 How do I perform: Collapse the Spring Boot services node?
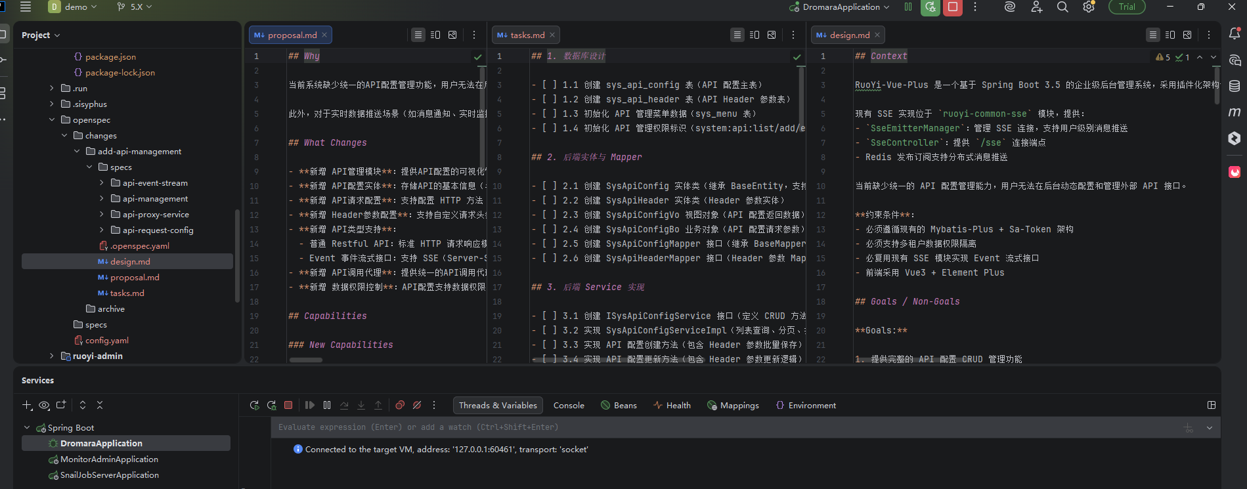pyautogui.click(x=27, y=427)
